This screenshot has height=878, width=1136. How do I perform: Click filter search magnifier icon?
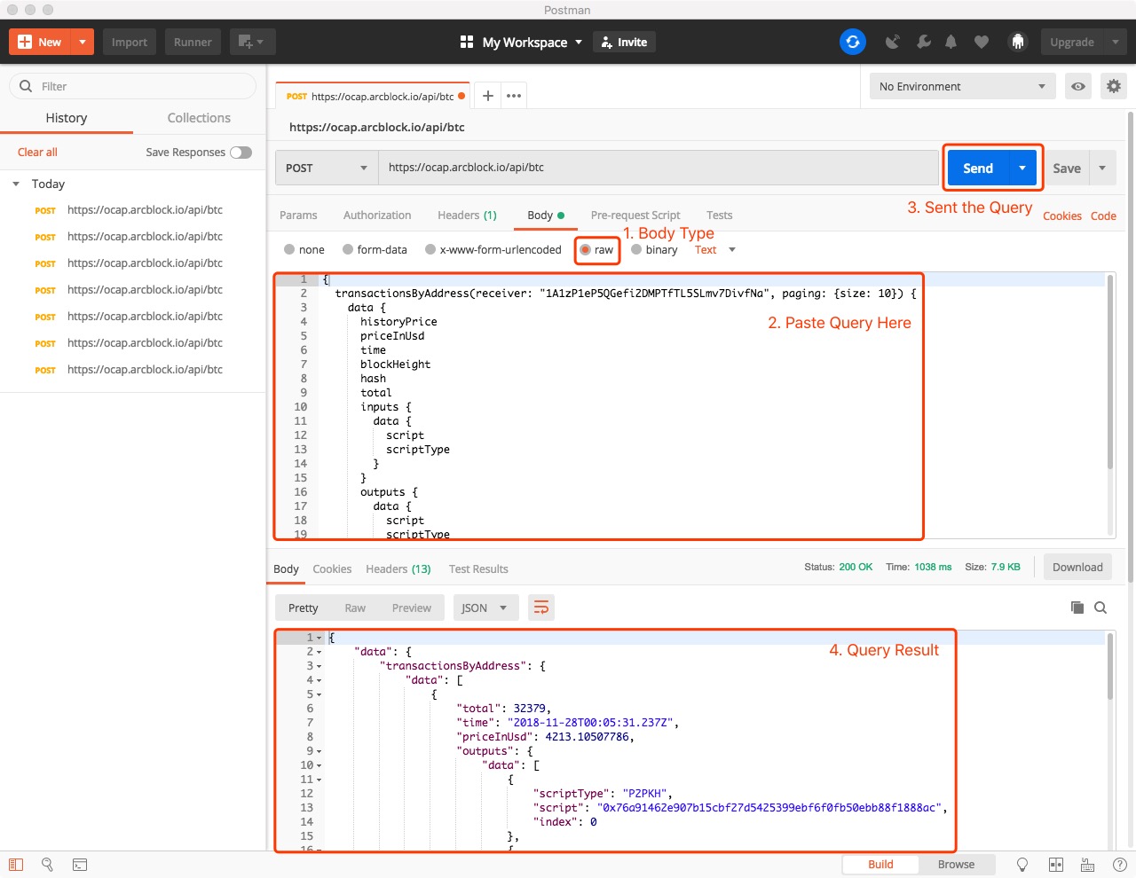[x=26, y=86]
